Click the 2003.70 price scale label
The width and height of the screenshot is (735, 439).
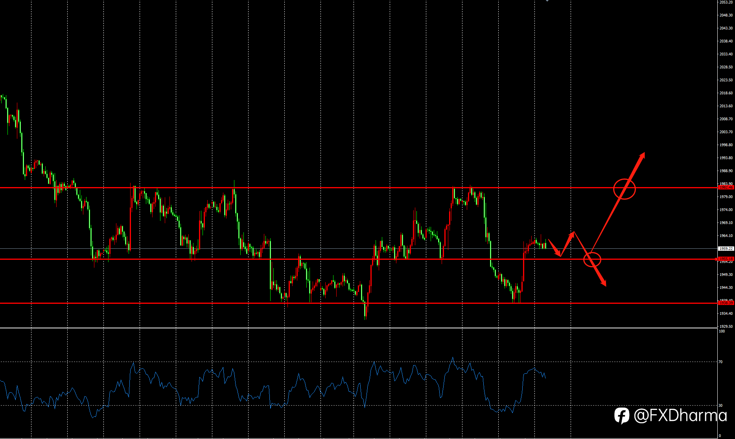(x=726, y=132)
